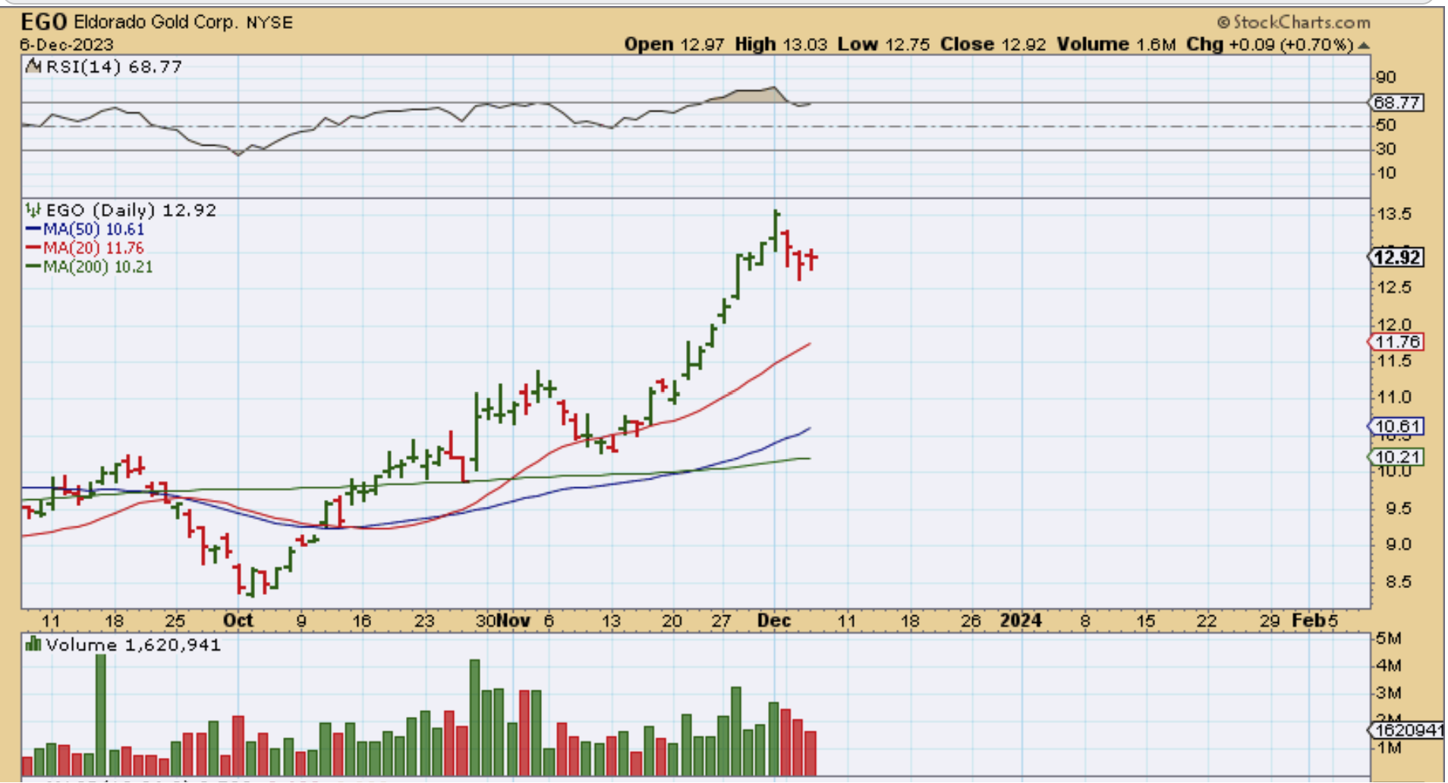The width and height of the screenshot is (1448, 783).
Task: Click the RSI(14) 68.77 panel label
Action: (x=114, y=67)
